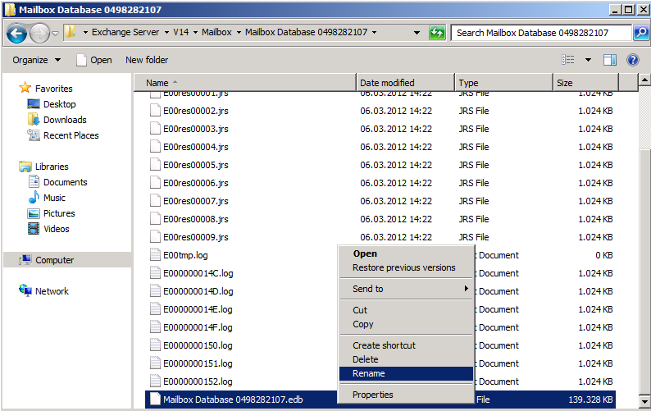The image size is (651, 411).
Task: Click the search magnifier icon
Action: 642,33
